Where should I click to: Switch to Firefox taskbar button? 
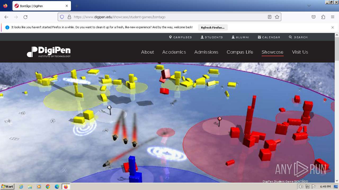tap(66, 187)
